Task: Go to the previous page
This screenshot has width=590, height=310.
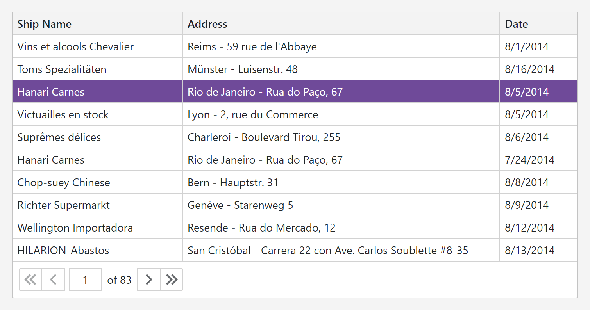Action: (x=53, y=280)
